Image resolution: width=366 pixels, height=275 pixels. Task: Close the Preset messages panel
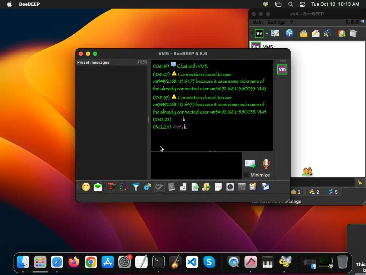click(145, 62)
